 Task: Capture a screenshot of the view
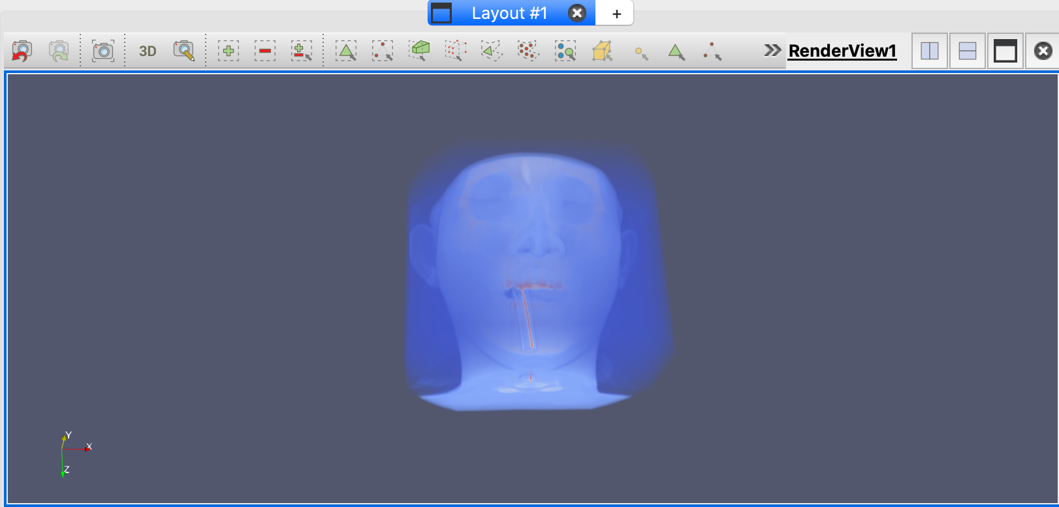(103, 51)
